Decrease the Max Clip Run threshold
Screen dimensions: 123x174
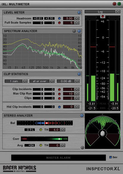click(75, 94)
